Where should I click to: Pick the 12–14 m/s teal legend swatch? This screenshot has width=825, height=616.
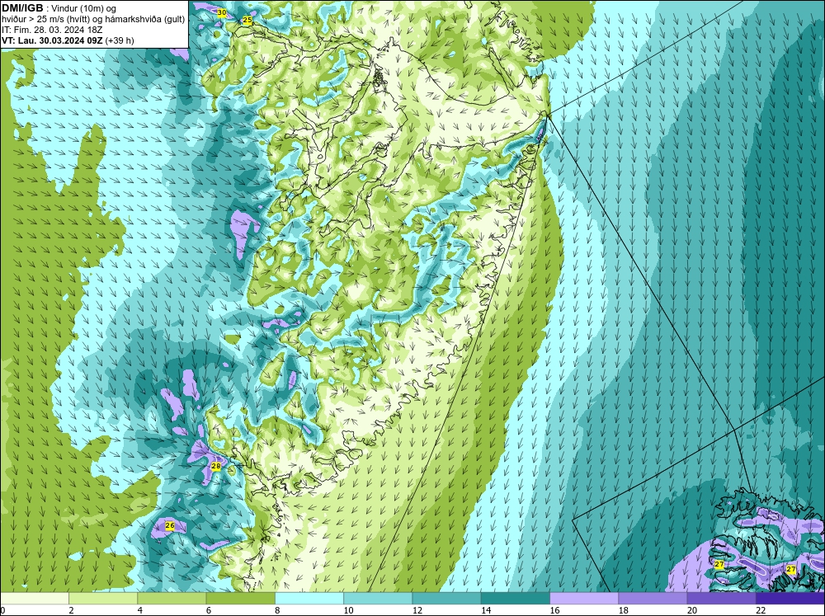pos(446,598)
